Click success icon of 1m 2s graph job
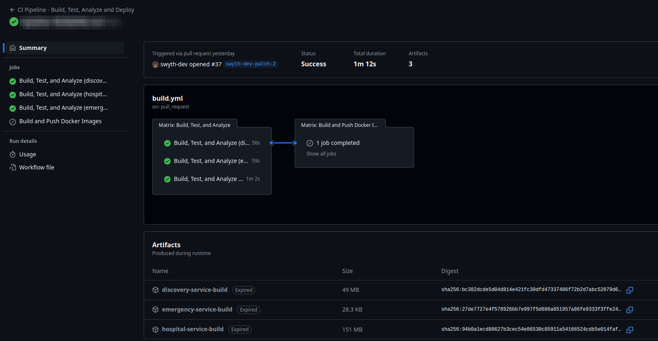Screen dimensions: 658x341 (x=167, y=179)
